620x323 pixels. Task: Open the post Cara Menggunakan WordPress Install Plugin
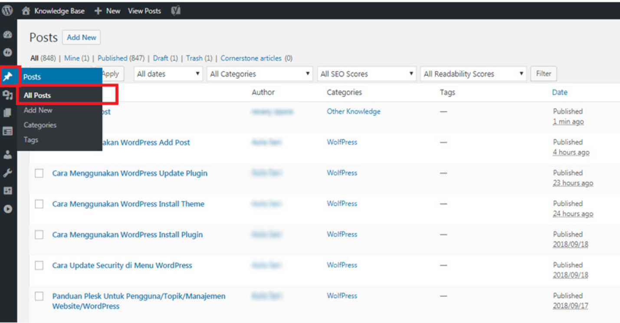click(128, 235)
